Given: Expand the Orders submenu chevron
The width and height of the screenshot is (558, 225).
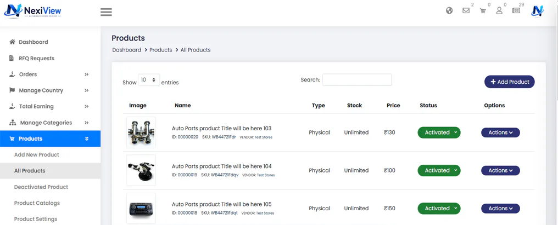Looking at the screenshot, I should coord(86,74).
